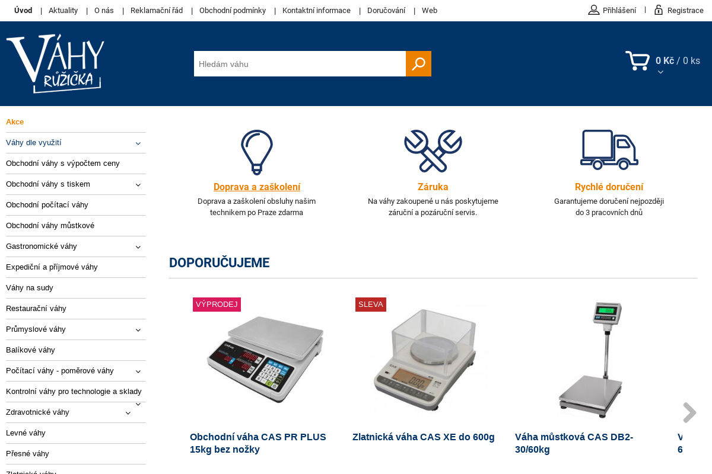
Task: Focus the Hledám váhu search field
Action: click(300, 64)
